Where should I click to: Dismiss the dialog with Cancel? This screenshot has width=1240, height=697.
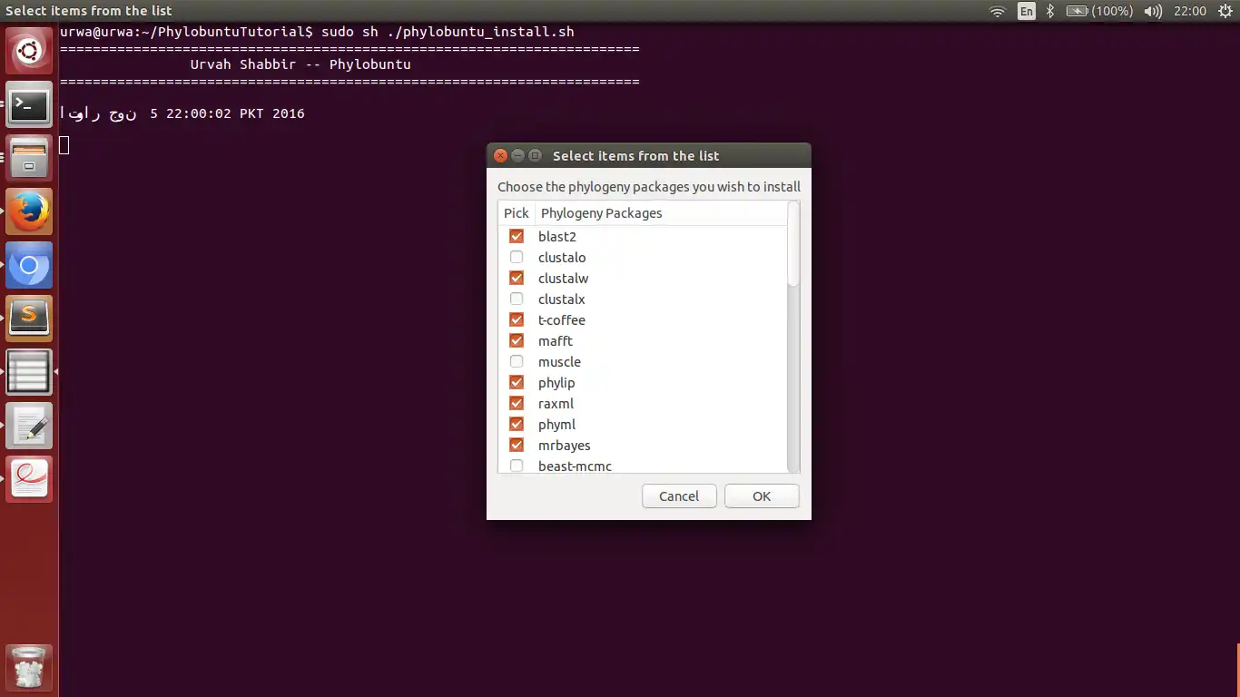(x=679, y=496)
